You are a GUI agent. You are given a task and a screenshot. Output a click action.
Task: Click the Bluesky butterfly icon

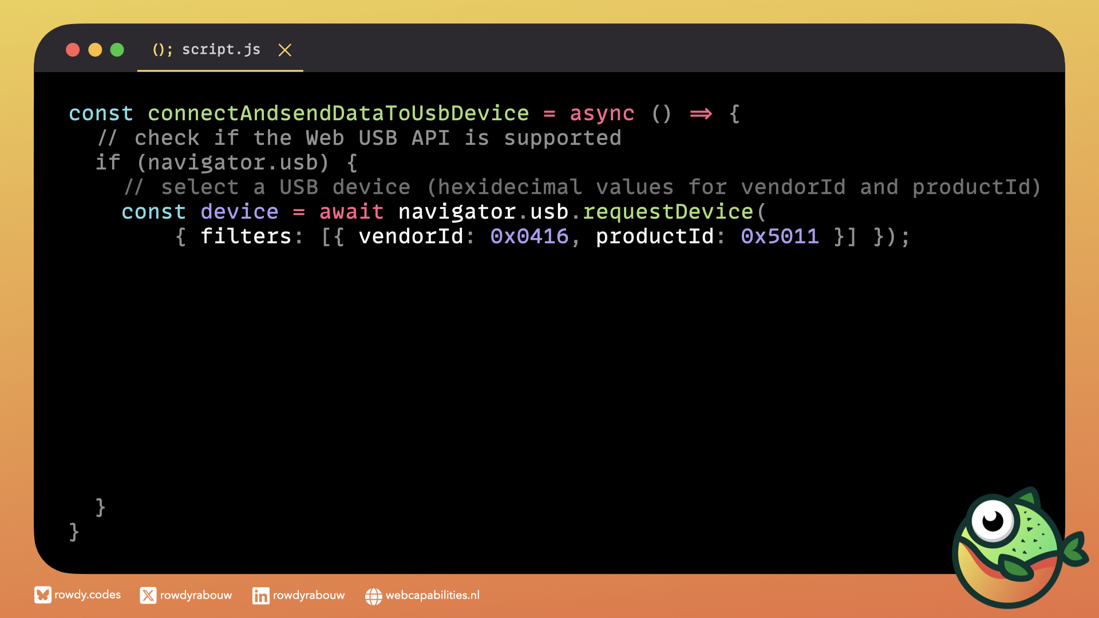[x=42, y=595]
